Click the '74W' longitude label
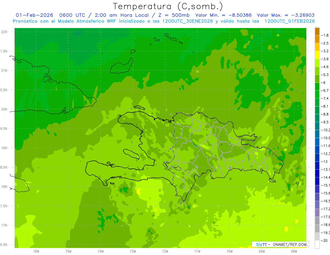Viewport: 330px width, 255px height. 101,251
